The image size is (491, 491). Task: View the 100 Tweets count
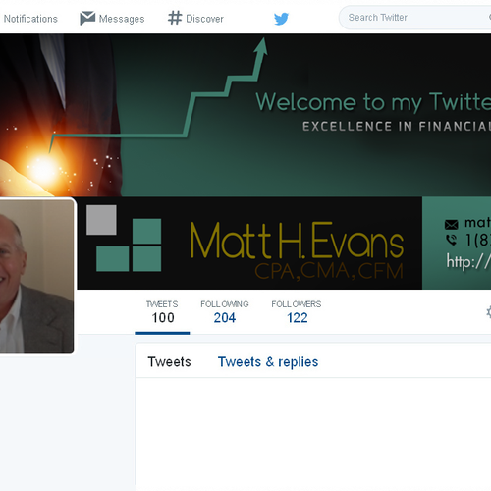click(x=162, y=312)
